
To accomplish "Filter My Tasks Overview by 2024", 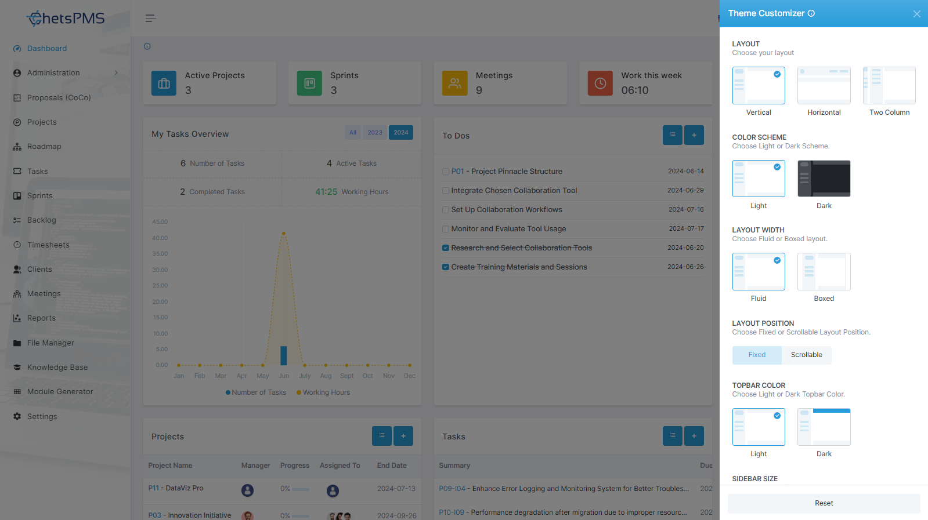I will coord(401,133).
